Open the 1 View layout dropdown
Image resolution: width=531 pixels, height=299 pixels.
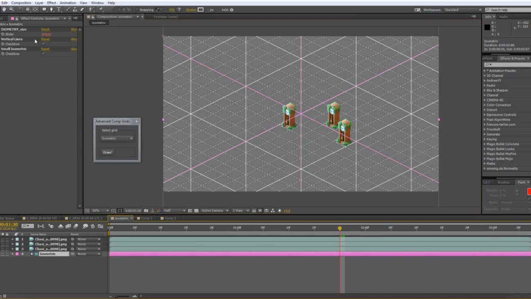(x=240, y=211)
